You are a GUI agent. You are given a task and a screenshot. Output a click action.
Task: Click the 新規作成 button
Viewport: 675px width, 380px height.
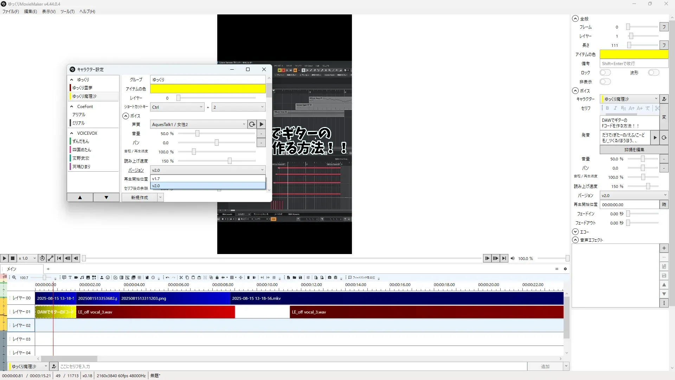click(x=139, y=198)
